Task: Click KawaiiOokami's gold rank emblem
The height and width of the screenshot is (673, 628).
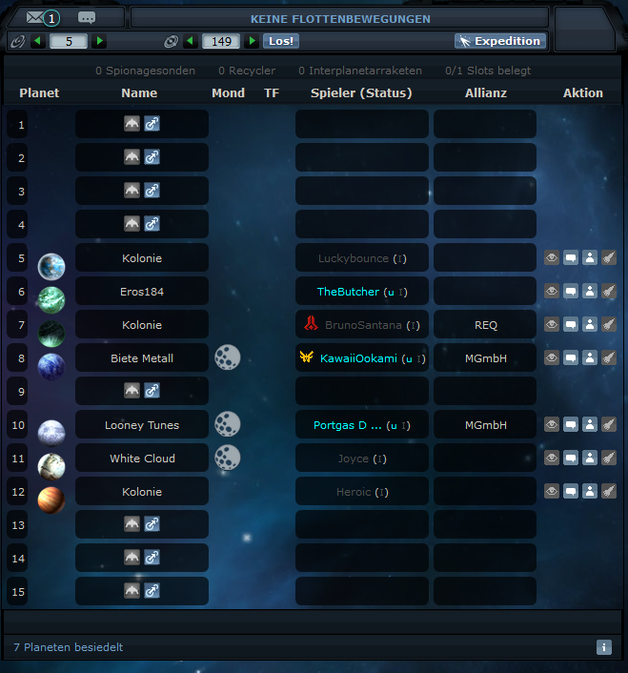Action: point(306,357)
